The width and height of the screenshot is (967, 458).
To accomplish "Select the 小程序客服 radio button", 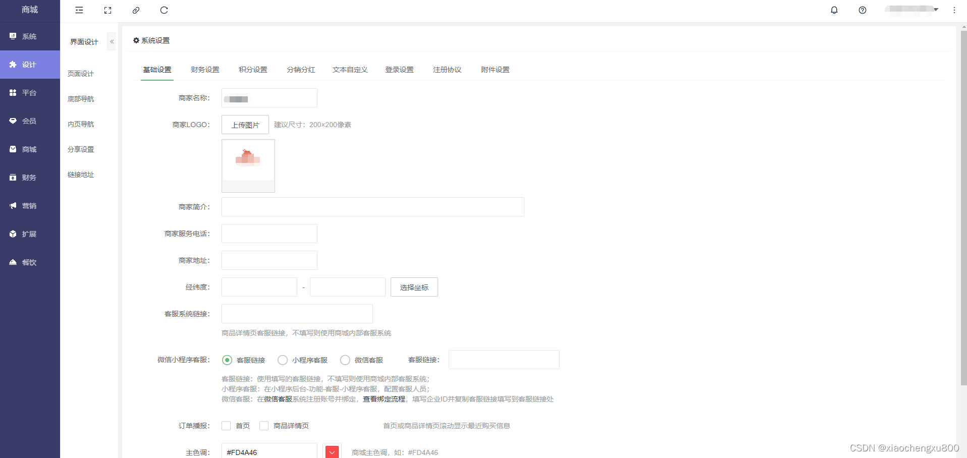I will point(283,360).
